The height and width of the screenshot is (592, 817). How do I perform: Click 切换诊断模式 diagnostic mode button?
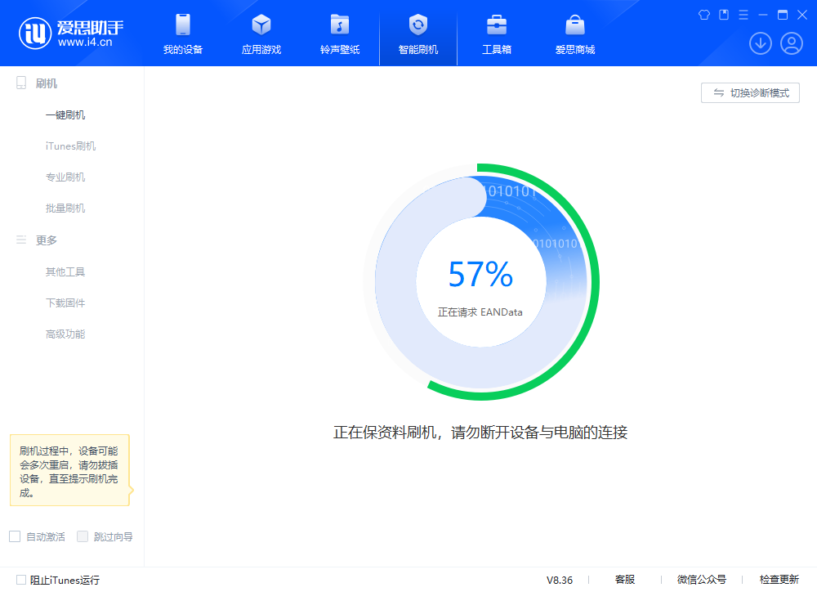(749, 92)
